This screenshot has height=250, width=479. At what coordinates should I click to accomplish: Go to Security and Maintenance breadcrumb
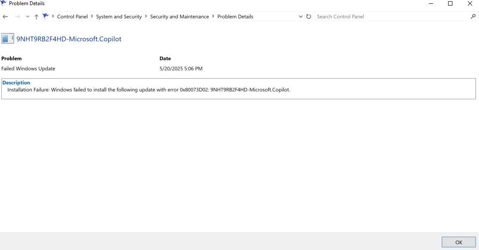[x=179, y=17]
